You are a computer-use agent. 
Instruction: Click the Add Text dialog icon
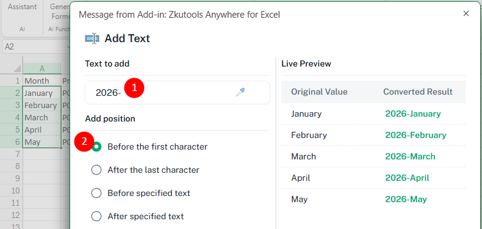click(92, 38)
